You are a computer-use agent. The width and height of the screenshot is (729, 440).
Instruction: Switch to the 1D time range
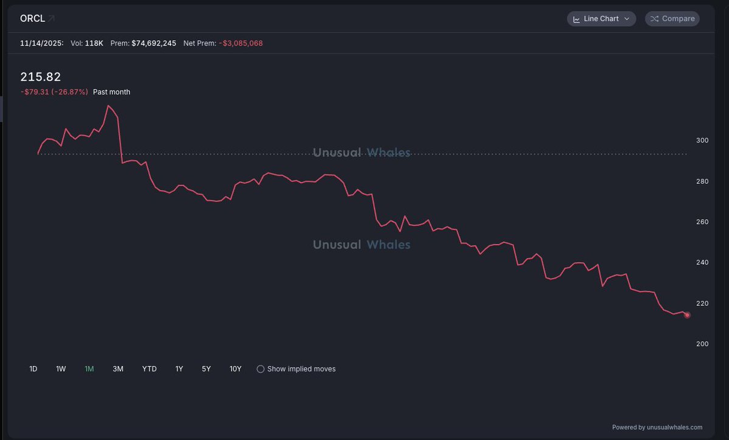[x=33, y=369]
